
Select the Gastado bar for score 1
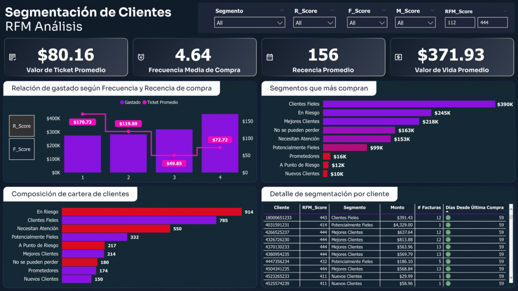click(x=82, y=154)
